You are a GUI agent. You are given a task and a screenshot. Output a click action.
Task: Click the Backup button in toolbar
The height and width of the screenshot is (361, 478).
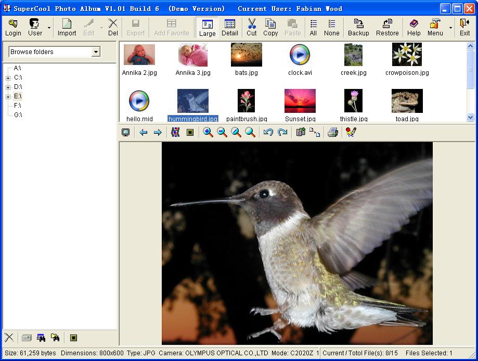[x=358, y=28]
